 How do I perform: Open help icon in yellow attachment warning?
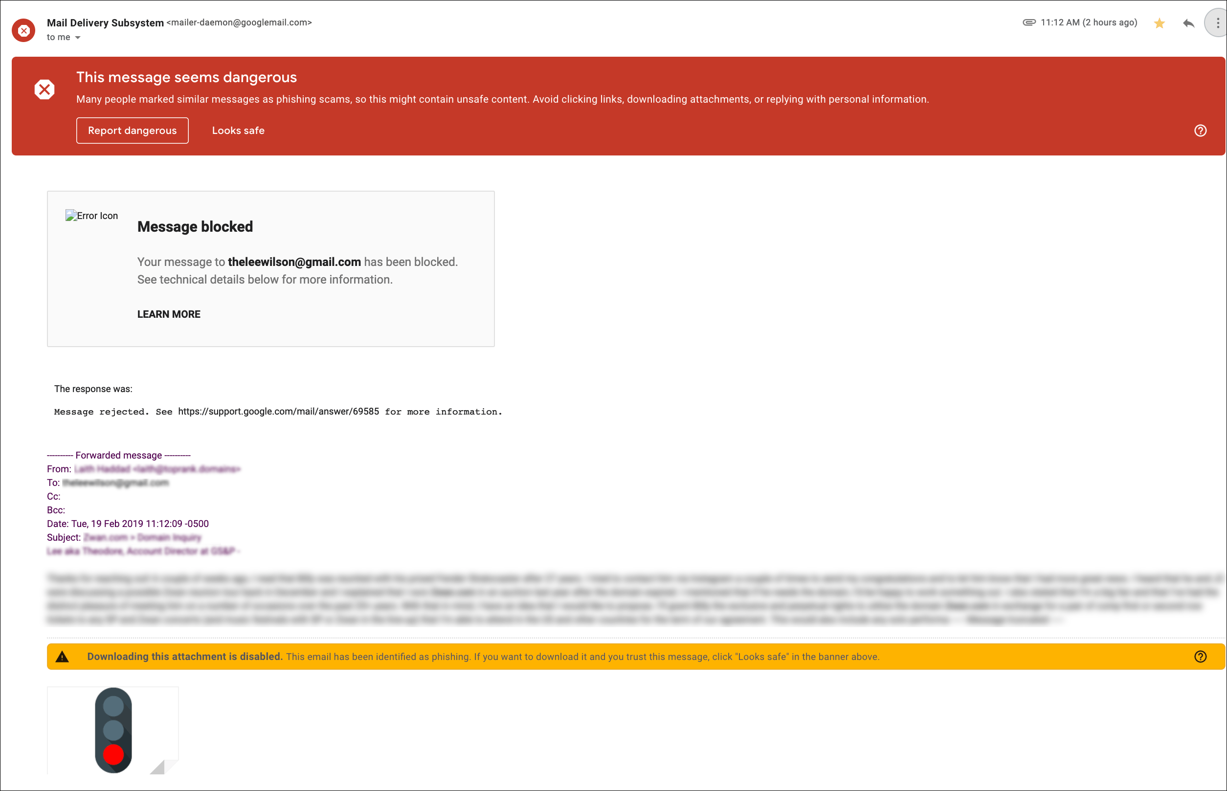coord(1200,657)
